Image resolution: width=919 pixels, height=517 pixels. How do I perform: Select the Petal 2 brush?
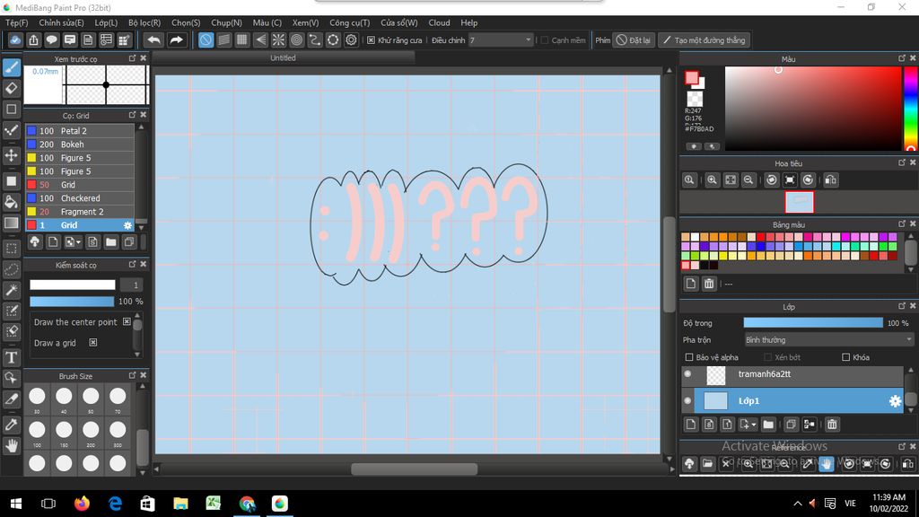pyautogui.click(x=80, y=131)
